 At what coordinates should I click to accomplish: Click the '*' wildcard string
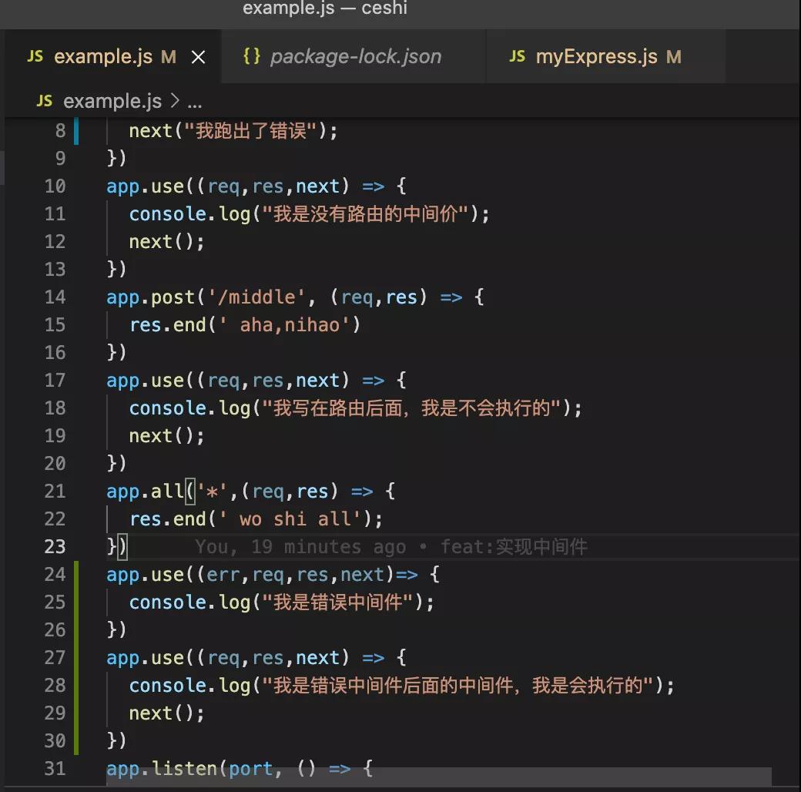[212, 492]
